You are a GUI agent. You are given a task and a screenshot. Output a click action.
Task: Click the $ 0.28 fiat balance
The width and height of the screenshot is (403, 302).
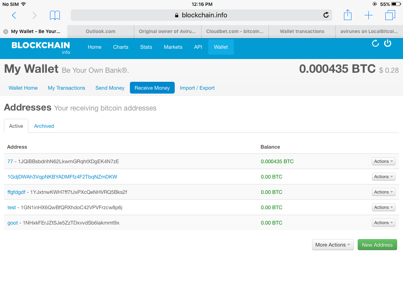pos(389,70)
